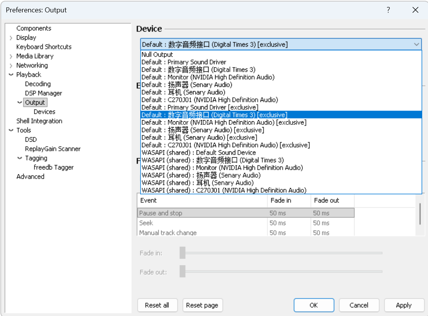Image resolution: width=428 pixels, height=316 pixels.
Task: Click the help question mark icon
Action: click(388, 10)
